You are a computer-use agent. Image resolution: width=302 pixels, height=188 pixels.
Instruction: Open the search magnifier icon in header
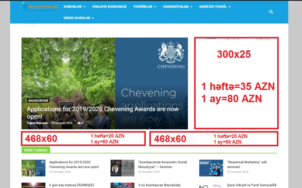coord(271,12)
